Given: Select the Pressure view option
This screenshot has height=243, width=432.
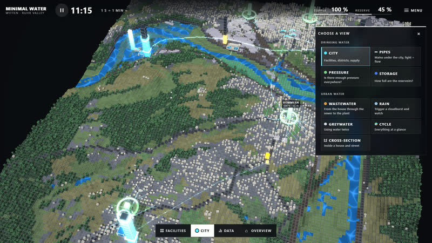Looking at the screenshot, I should tap(346, 77).
